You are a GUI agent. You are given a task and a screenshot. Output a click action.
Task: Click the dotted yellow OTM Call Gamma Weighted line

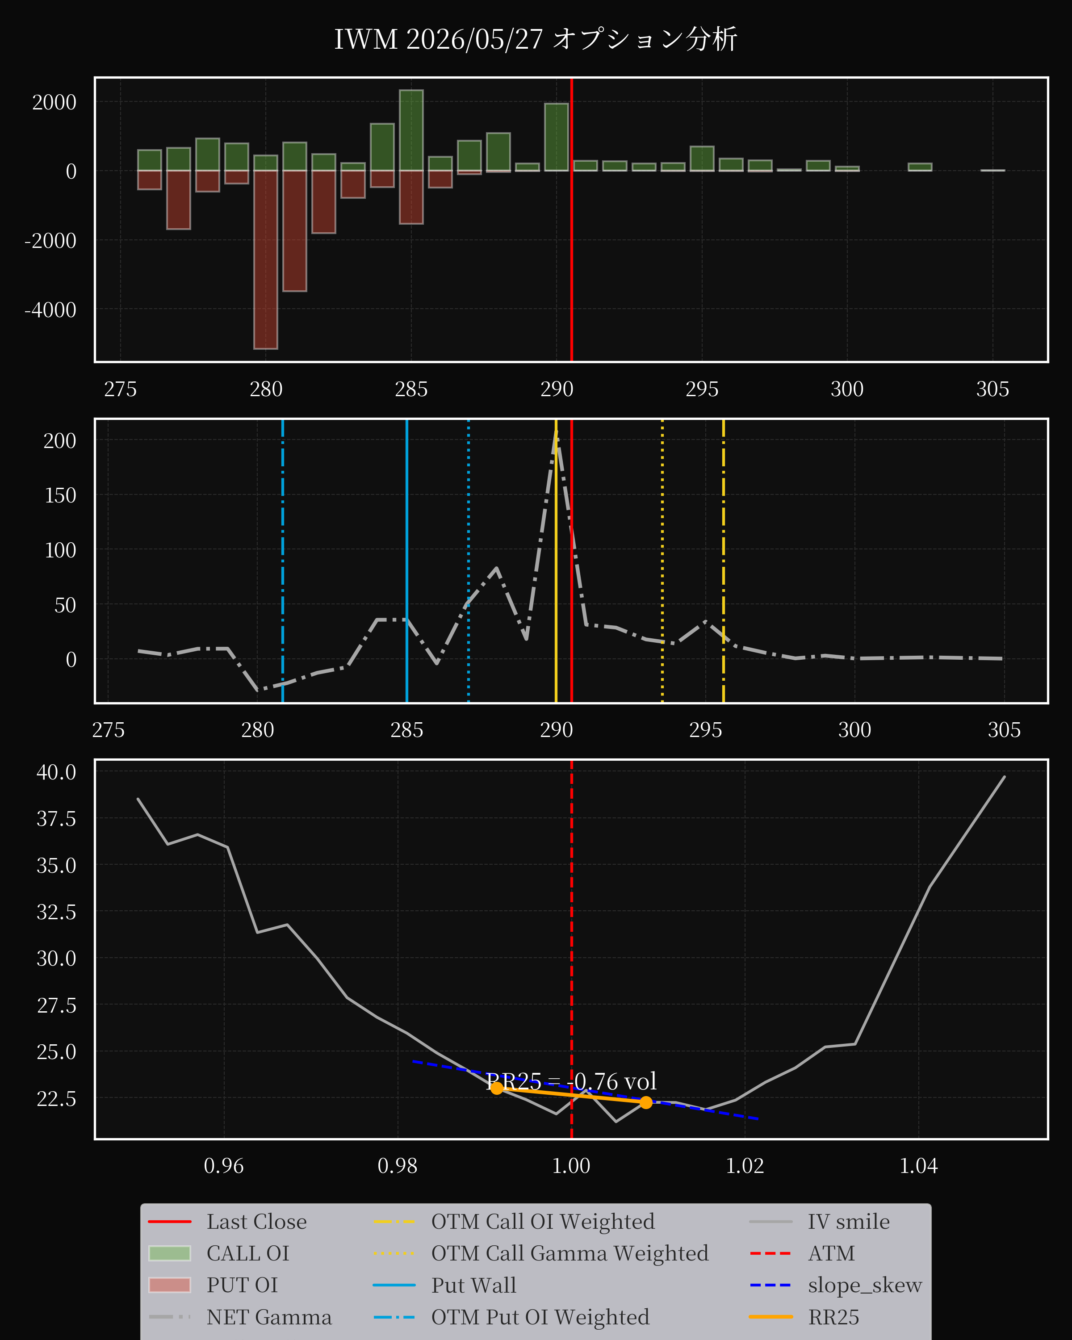click(662, 561)
